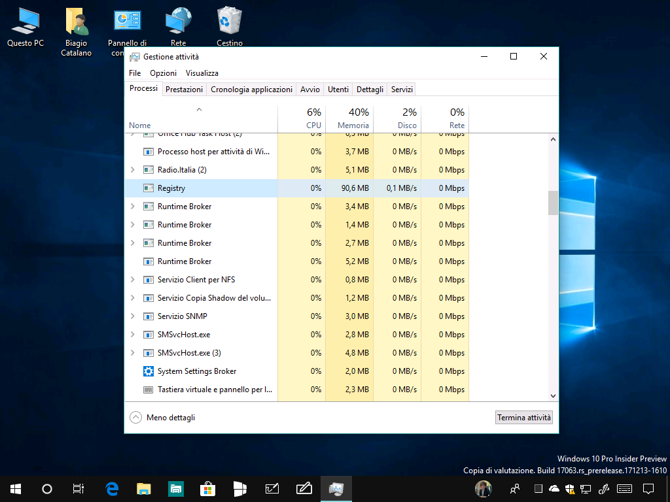Open the Windows Start menu
This screenshot has height=502, width=670.
[x=16, y=489]
